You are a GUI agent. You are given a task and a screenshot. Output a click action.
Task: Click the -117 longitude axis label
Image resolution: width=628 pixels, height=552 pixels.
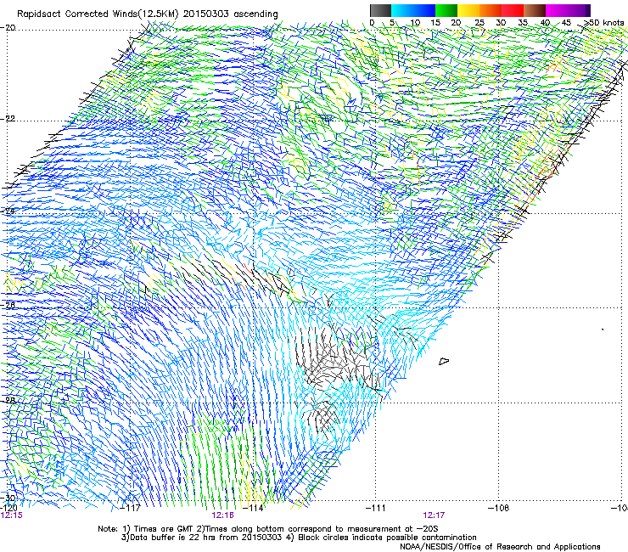coord(130,508)
